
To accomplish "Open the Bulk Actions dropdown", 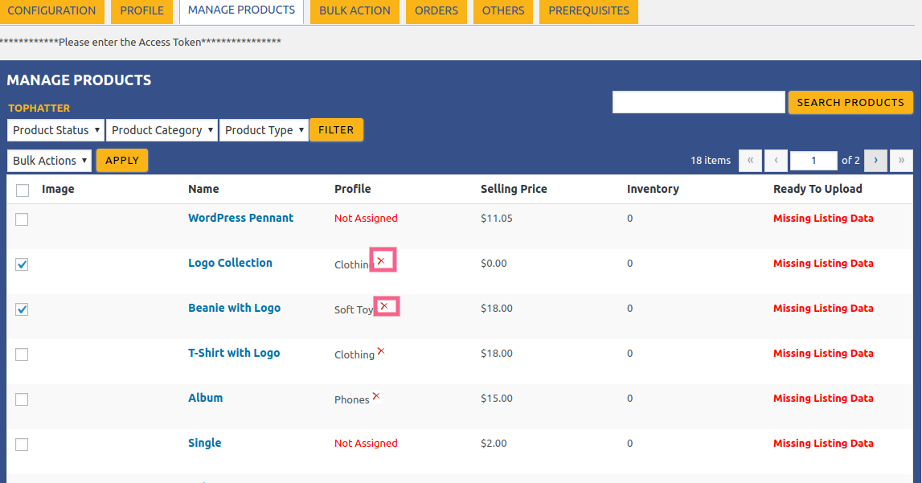I will (x=49, y=161).
